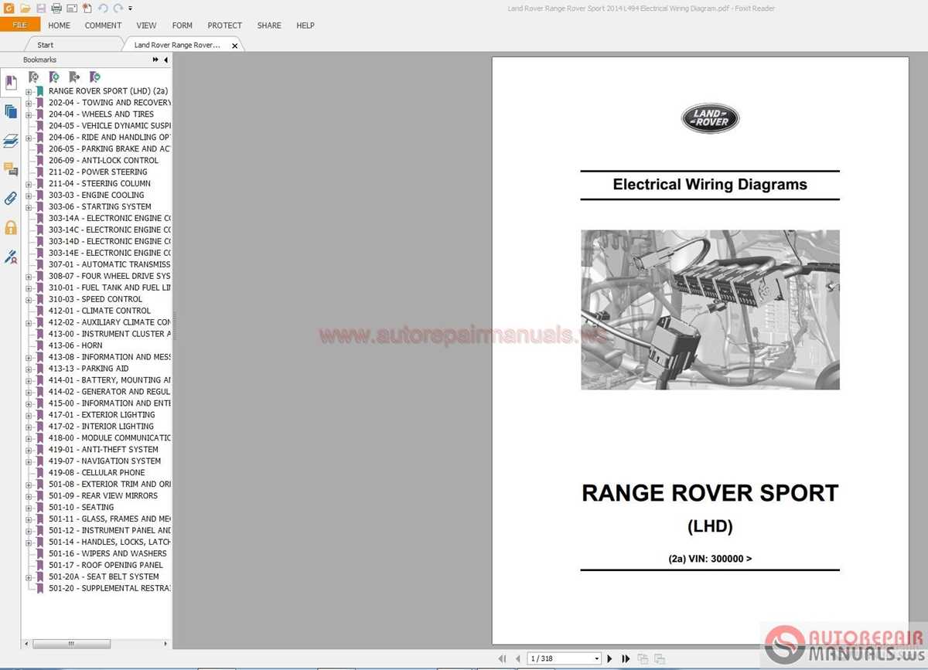Open the 501-16 Wipers and Washers bookmark
Image resolution: width=928 pixels, height=670 pixels.
[x=107, y=553]
